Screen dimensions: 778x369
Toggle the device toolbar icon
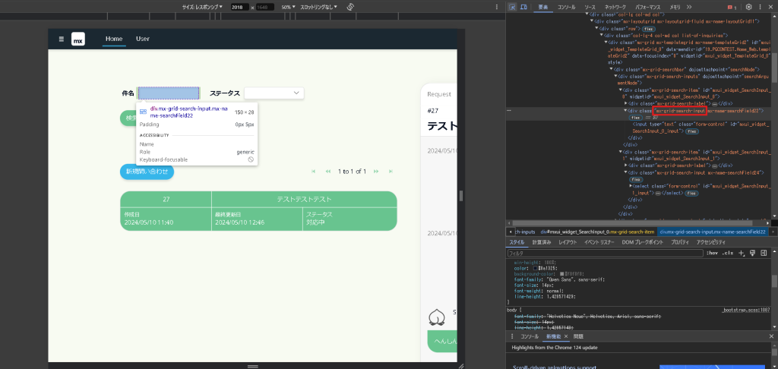pyautogui.click(x=524, y=7)
